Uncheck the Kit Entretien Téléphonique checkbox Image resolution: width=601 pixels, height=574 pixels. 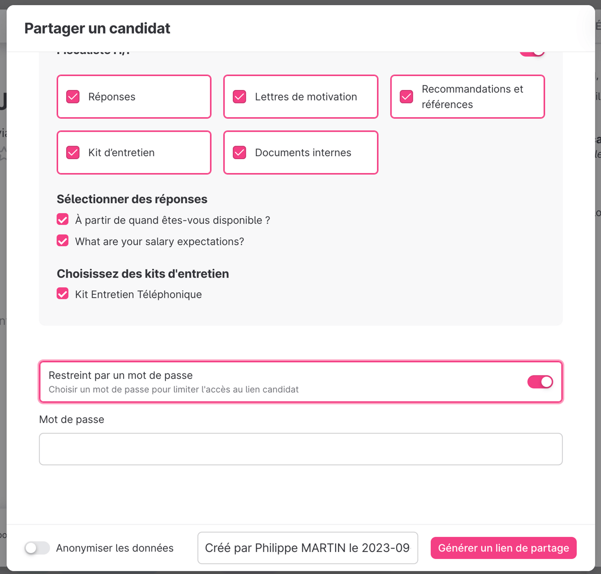(x=63, y=294)
